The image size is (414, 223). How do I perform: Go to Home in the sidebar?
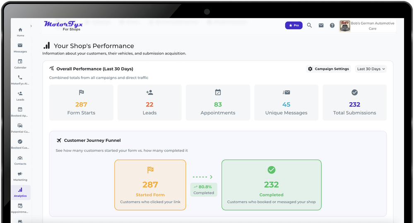[20, 32]
